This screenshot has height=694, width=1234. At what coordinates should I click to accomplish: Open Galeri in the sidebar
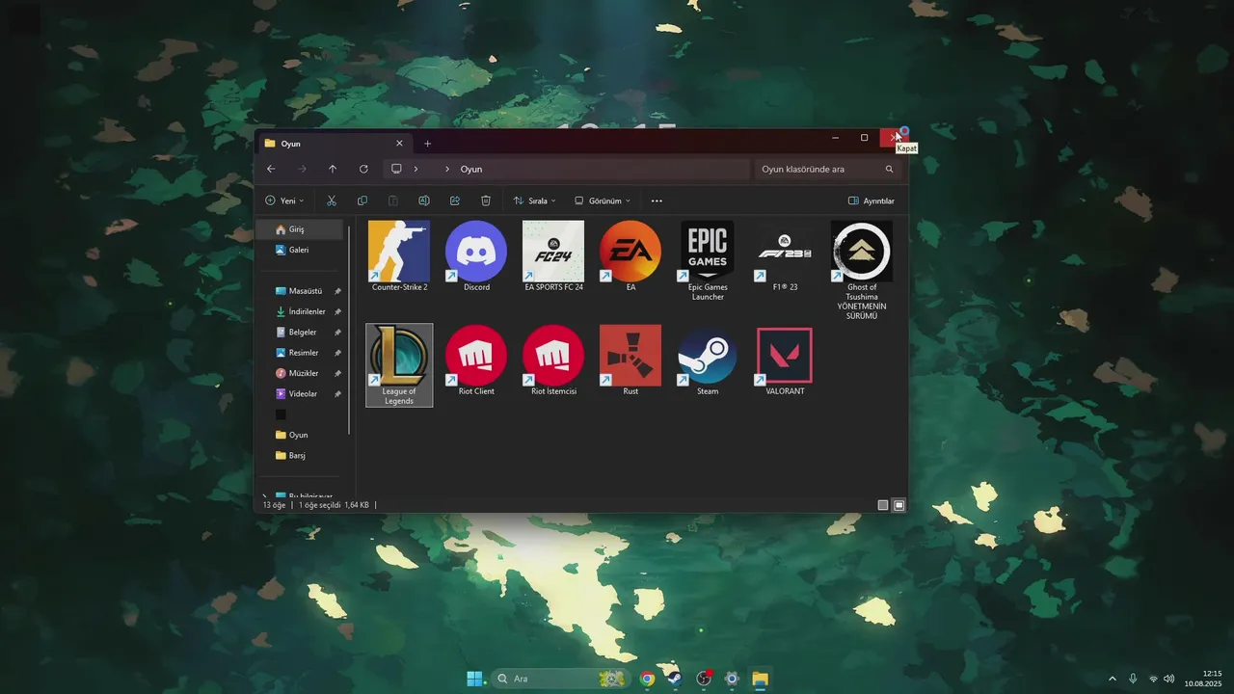tap(300, 250)
